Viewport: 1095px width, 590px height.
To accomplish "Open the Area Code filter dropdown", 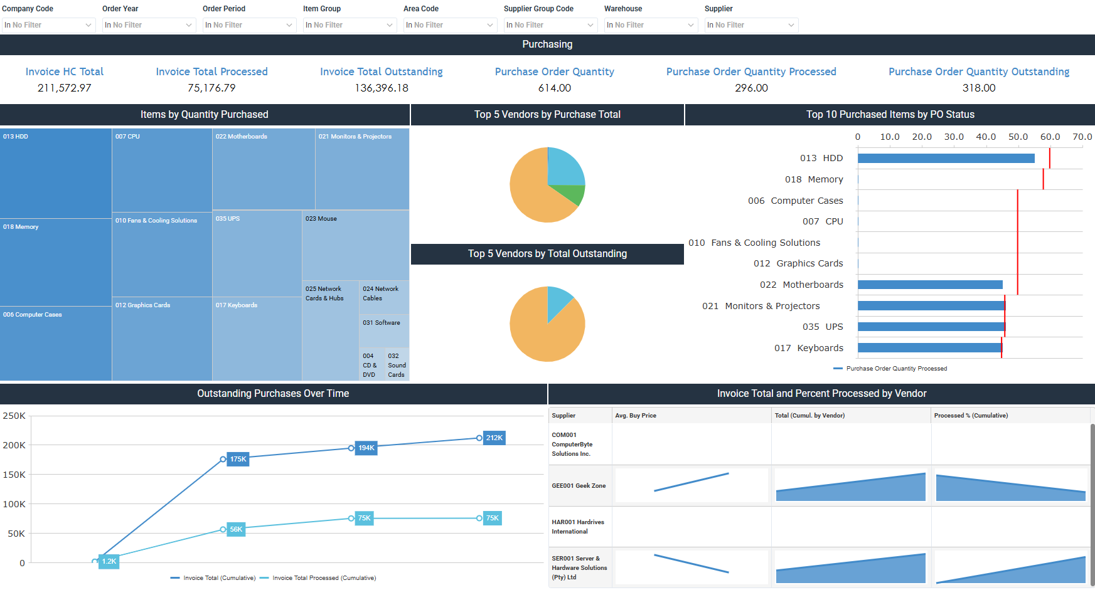I will [450, 25].
